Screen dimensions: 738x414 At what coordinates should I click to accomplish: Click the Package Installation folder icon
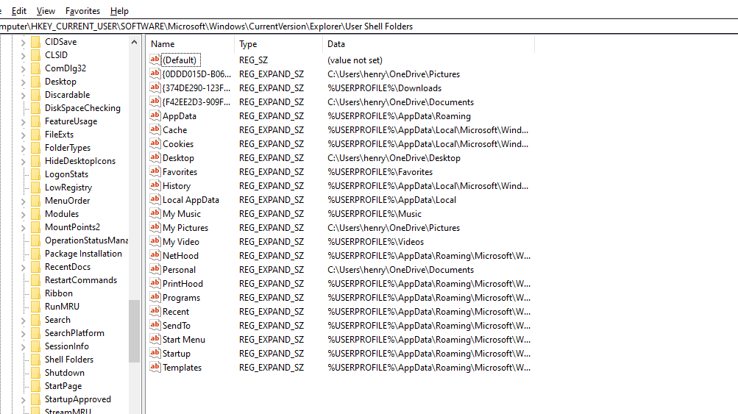35,254
